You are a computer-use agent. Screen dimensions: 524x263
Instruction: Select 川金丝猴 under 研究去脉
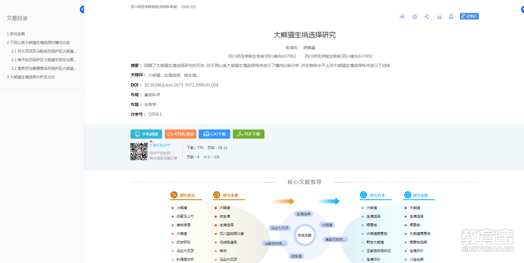click(416, 259)
